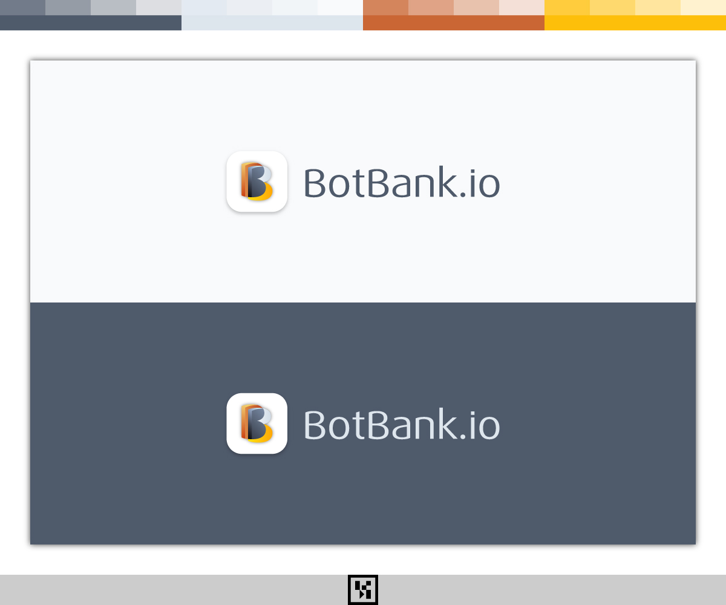726x605 pixels.
Task: Click the black pixel logo in gray footer
Action: [x=363, y=590]
